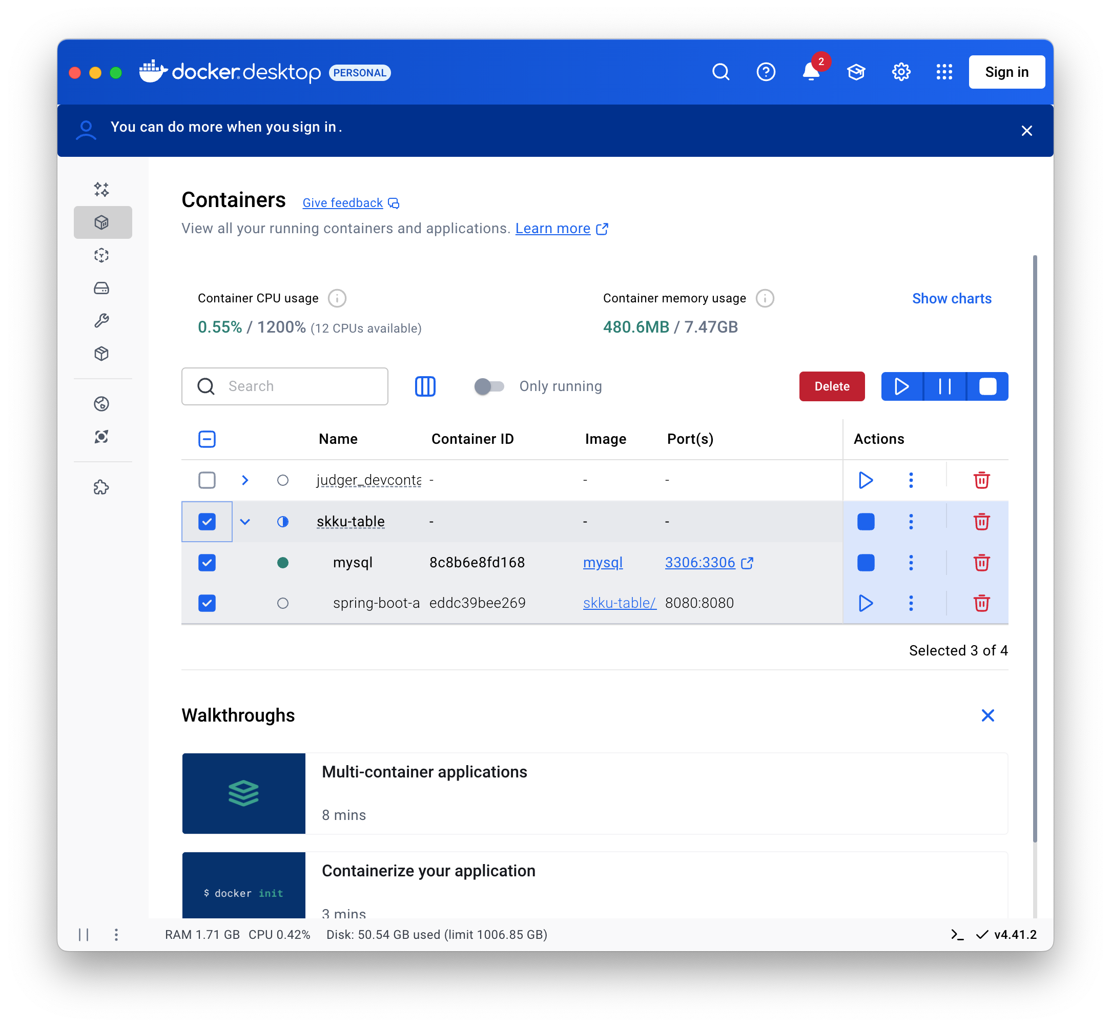The height and width of the screenshot is (1027, 1111).
Task: Click Show charts
Action: click(x=951, y=298)
